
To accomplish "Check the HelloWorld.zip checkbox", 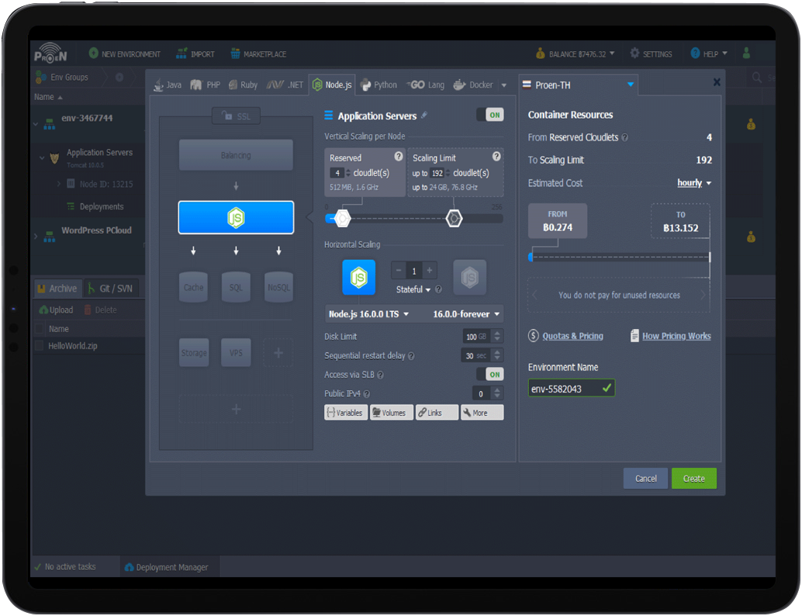I will point(39,346).
